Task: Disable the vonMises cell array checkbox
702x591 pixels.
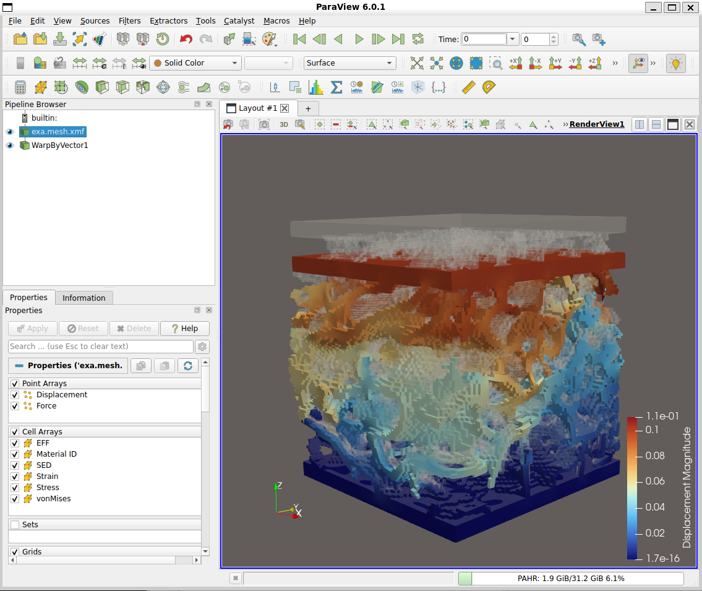Action: (15, 499)
